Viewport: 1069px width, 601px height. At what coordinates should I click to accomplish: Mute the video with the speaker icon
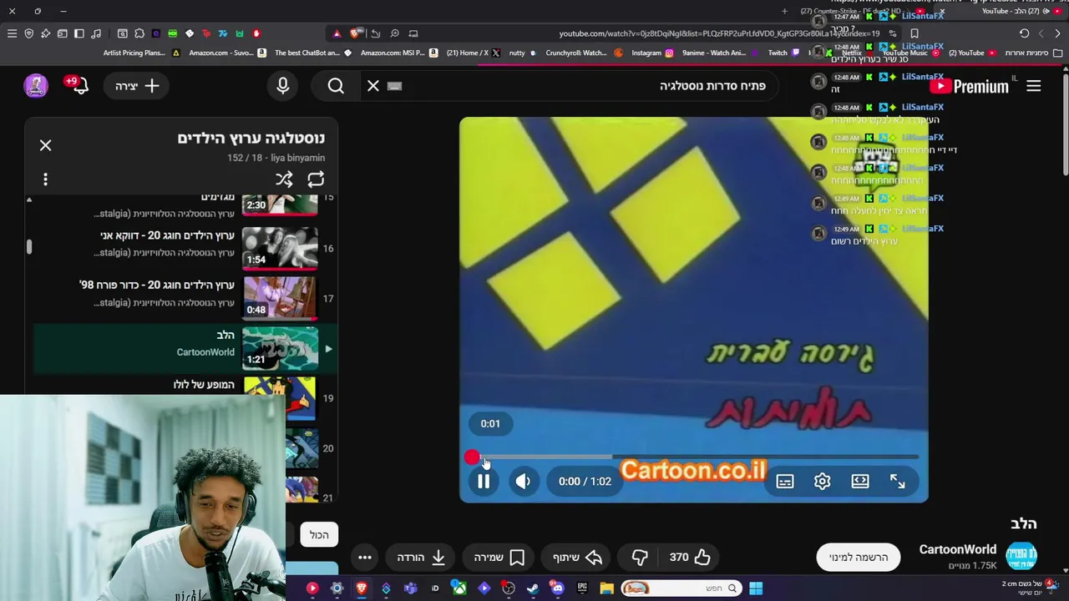click(523, 481)
